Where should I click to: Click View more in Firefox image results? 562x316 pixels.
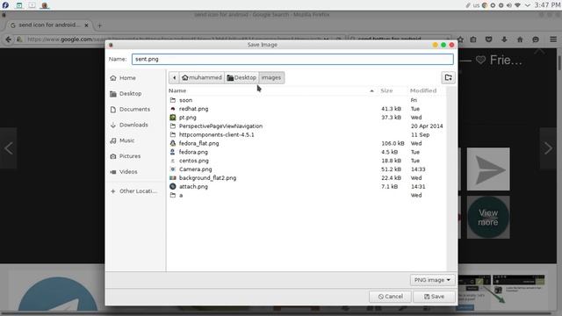click(x=488, y=217)
